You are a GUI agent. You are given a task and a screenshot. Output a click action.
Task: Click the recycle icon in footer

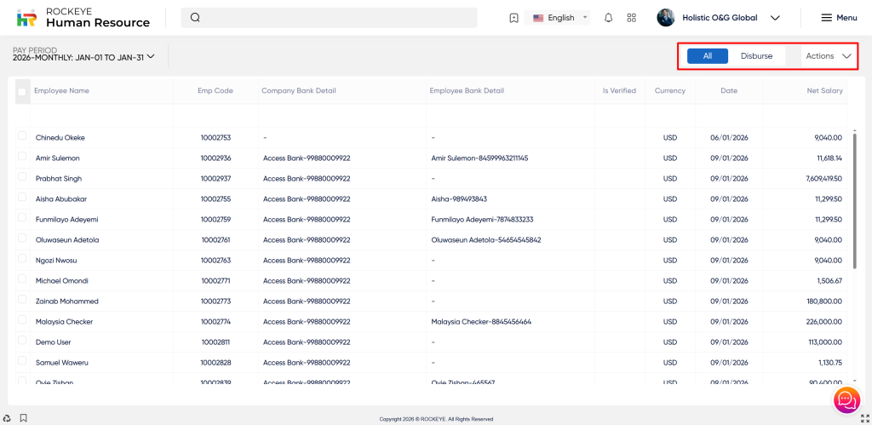[8, 418]
